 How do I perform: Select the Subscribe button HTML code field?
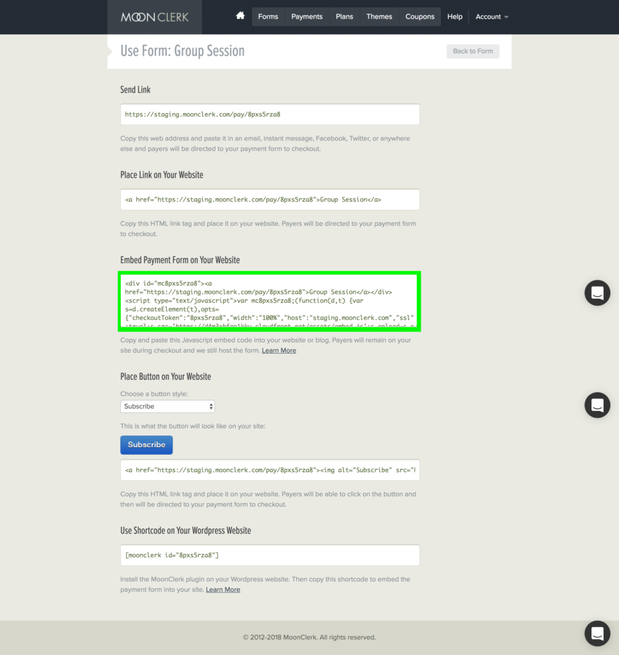pyautogui.click(x=270, y=470)
